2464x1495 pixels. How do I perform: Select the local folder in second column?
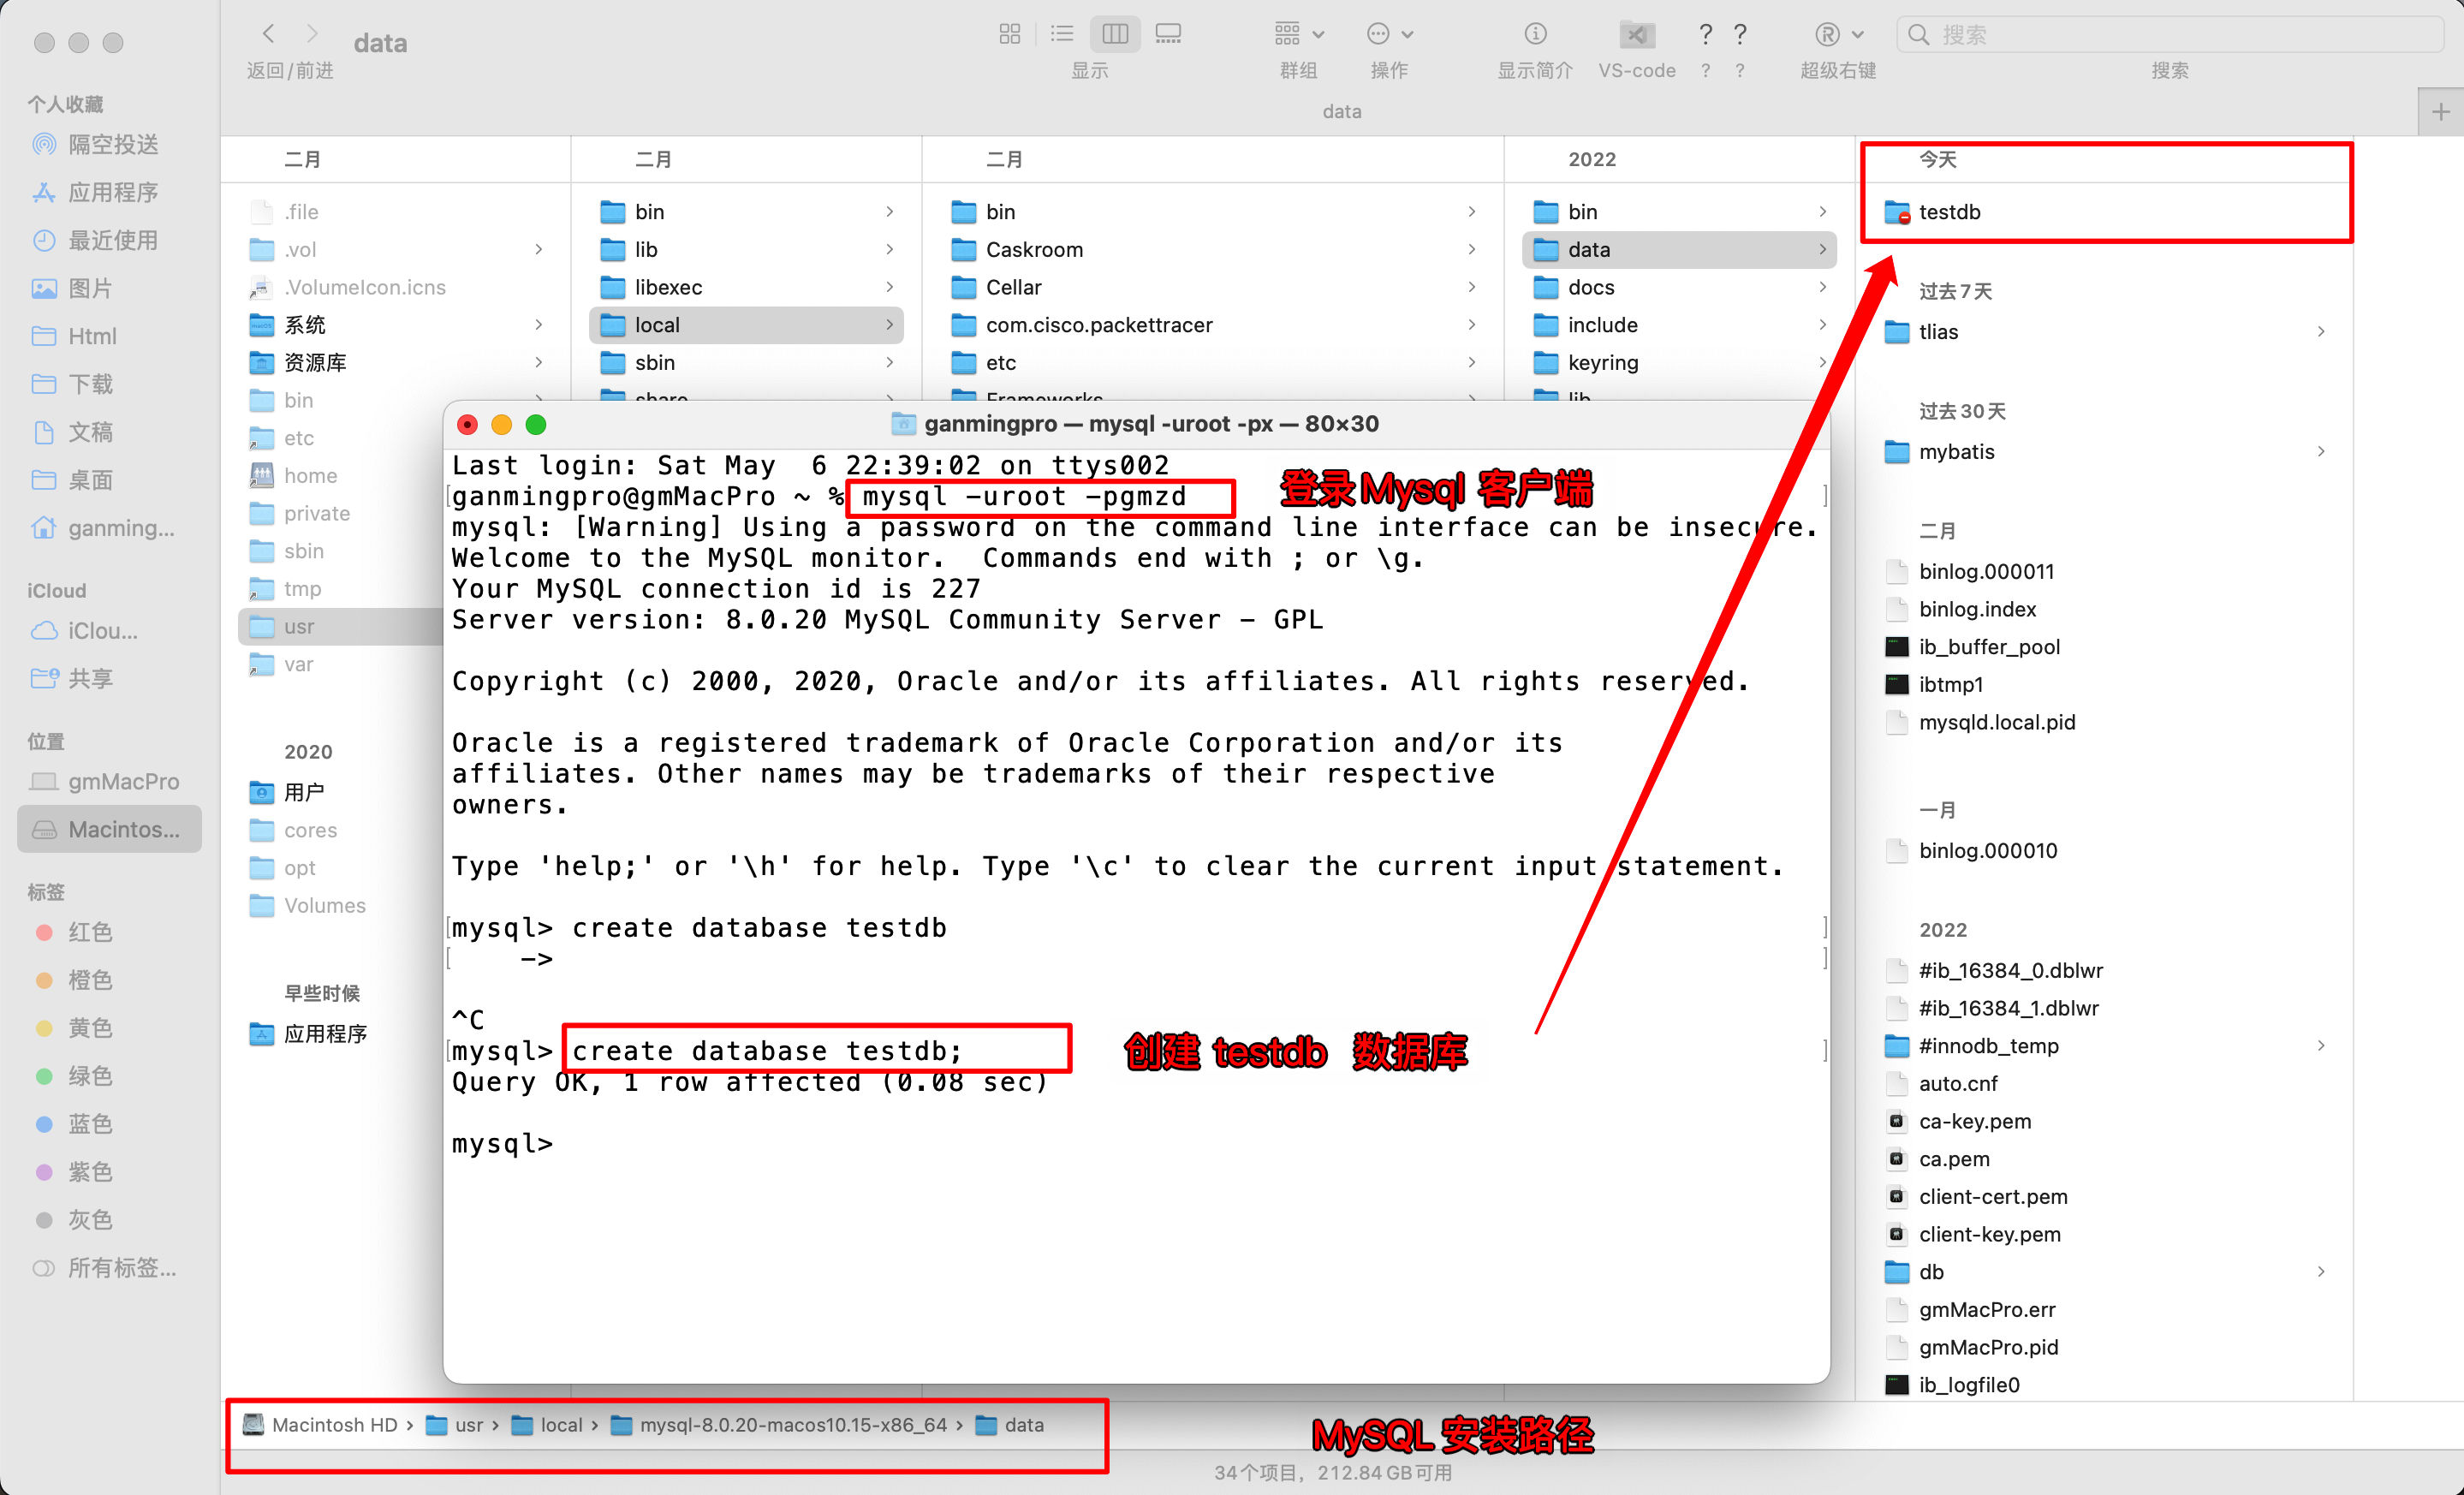tap(746, 325)
